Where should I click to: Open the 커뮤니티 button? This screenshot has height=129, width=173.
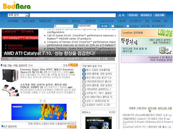pyautogui.click(x=133, y=15)
